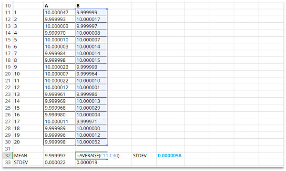Viewport: 286px width, 171px height.
Task: Select cell with value 10.000029
Action: 91,108
